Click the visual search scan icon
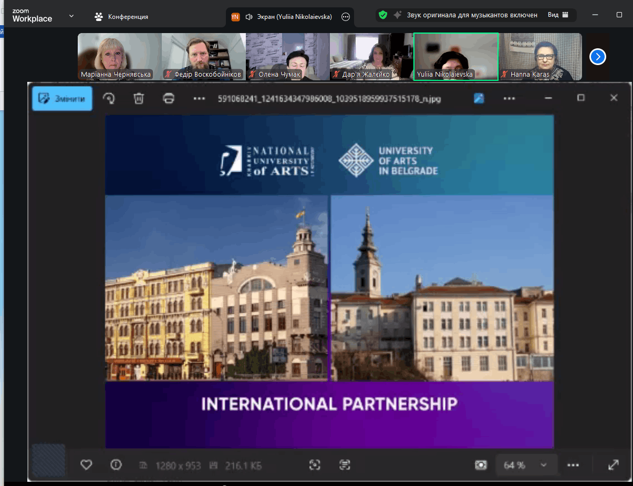Image resolution: width=633 pixels, height=486 pixels. coord(315,464)
